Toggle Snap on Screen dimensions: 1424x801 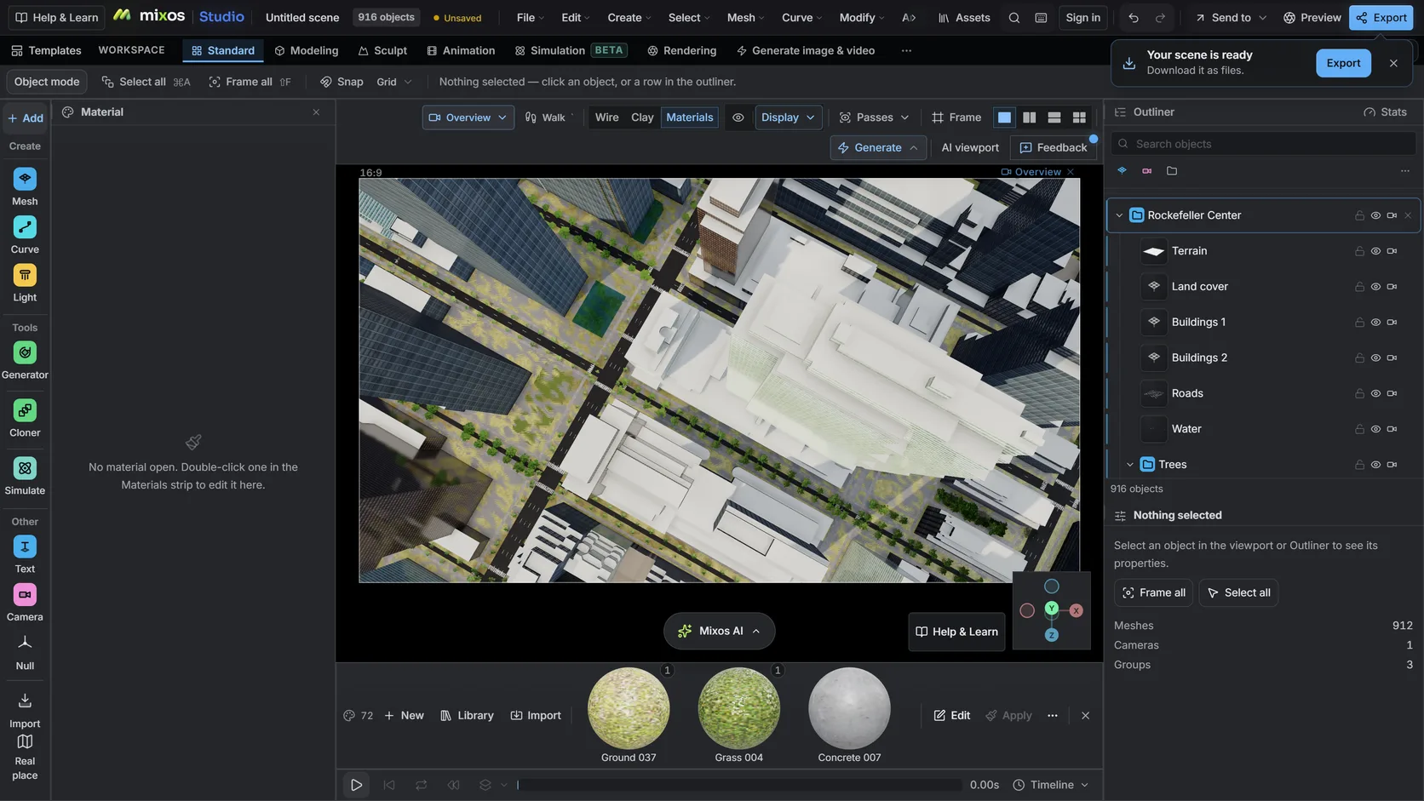pos(342,82)
